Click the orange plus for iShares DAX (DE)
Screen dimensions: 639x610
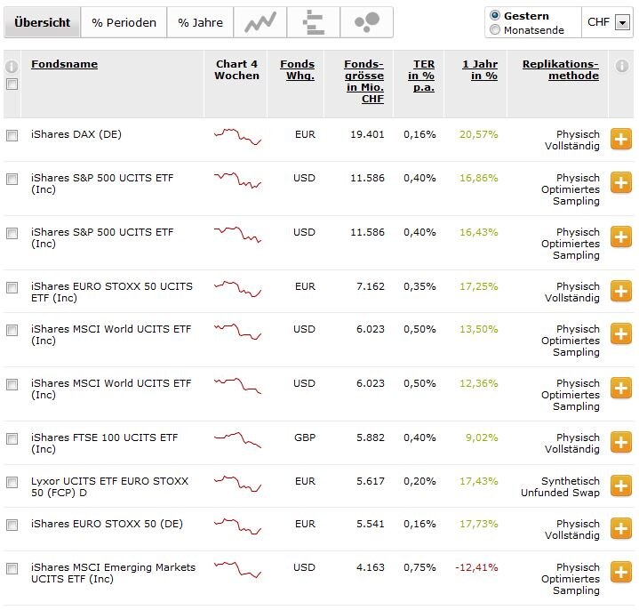620,139
